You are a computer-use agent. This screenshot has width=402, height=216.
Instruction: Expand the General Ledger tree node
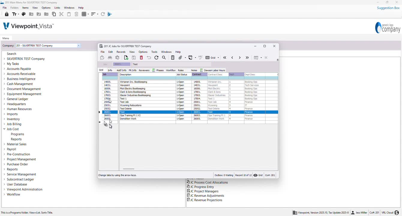pyautogui.click(x=4, y=99)
